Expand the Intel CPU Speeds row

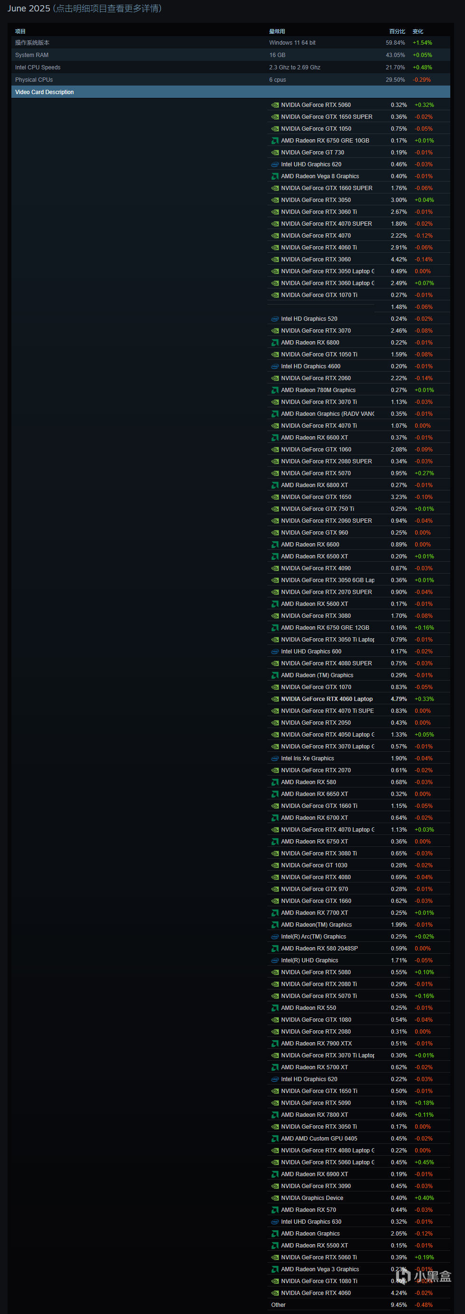(230, 67)
